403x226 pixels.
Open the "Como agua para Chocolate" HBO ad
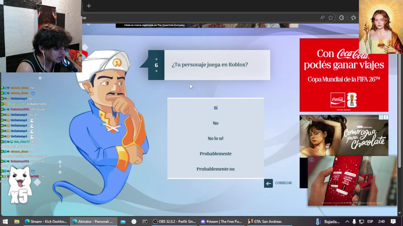344,135
